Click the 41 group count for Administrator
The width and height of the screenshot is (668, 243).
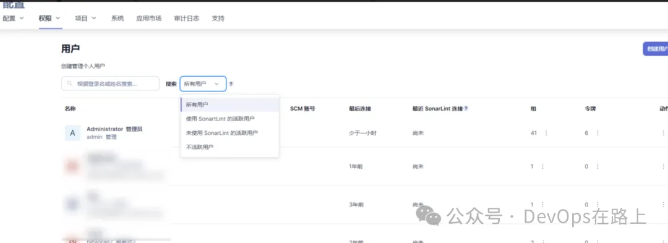coord(534,133)
